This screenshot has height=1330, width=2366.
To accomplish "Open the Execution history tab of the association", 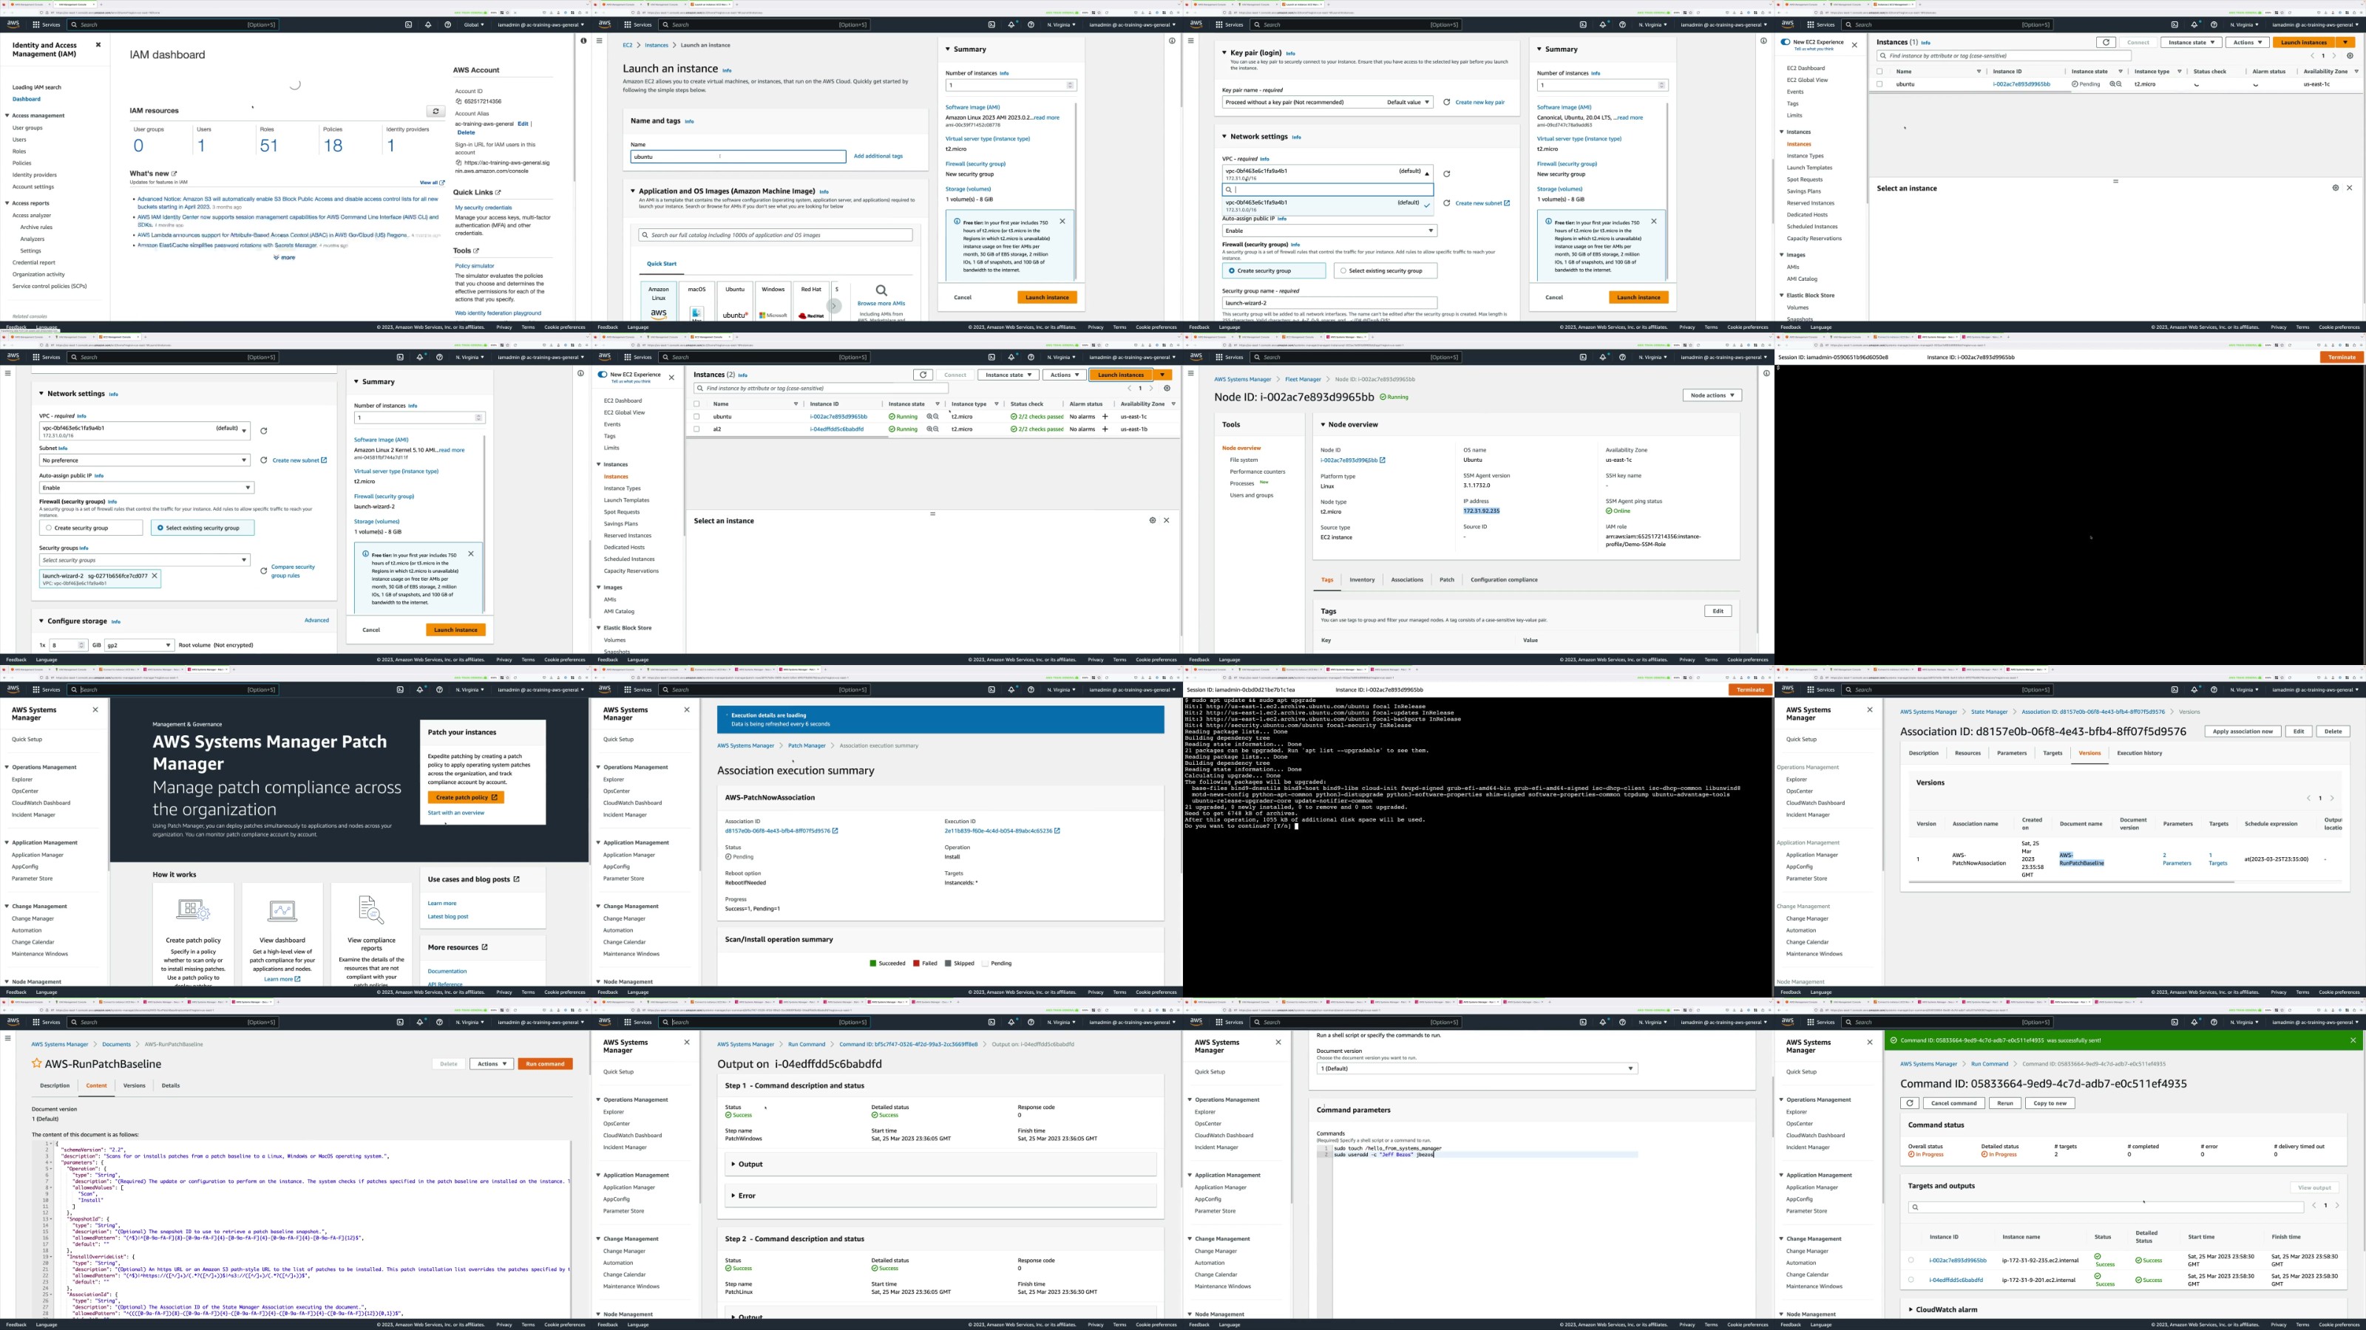I will 2139,753.
